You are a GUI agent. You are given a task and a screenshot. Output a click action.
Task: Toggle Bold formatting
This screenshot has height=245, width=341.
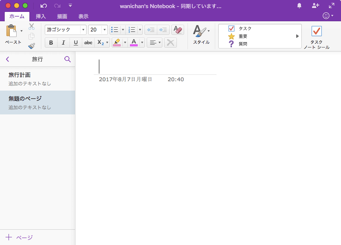pos(51,43)
